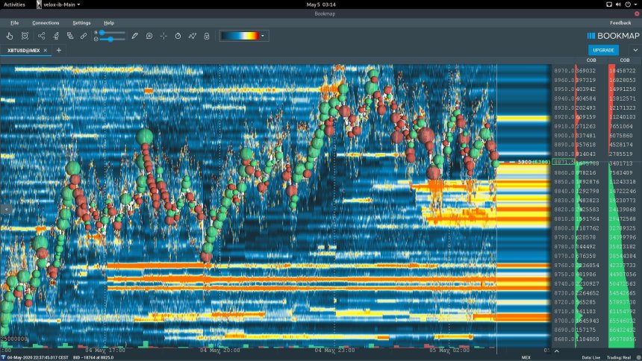Click the hand pointer tool icon

(x=10, y=35)
